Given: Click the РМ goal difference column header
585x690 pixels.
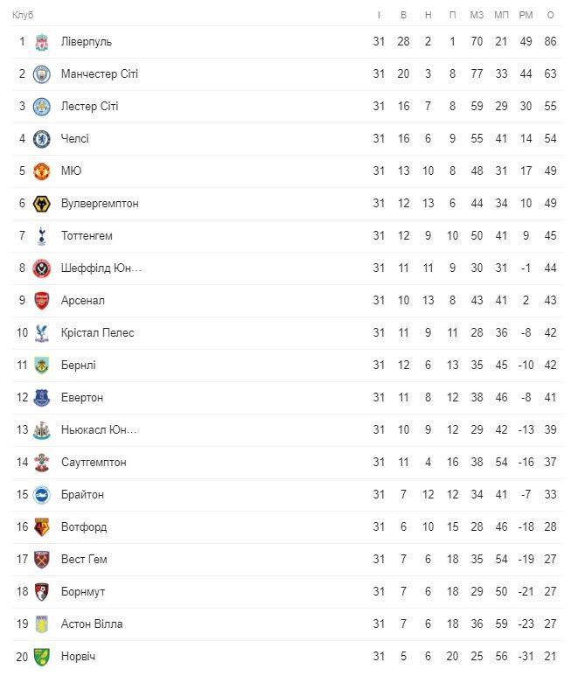Looking at the screenshot, I should pyautogui.click(x=526, y=15).
